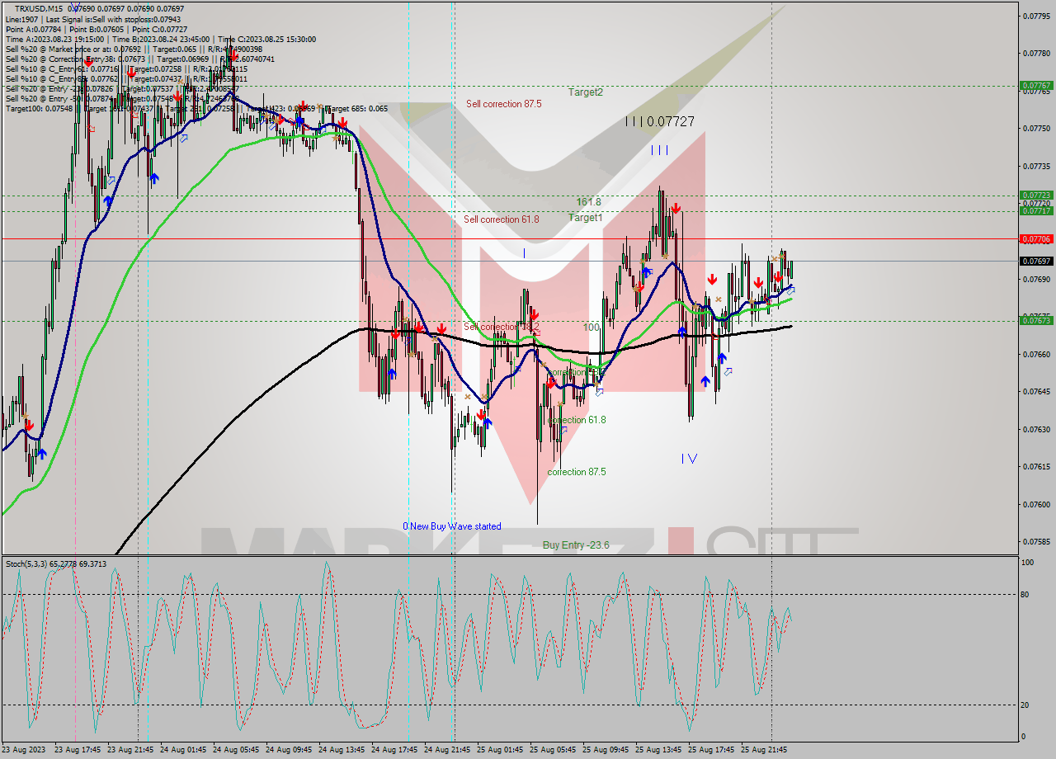
Task: Select the blue 'I I I' wave label
Action: point(659,150)
